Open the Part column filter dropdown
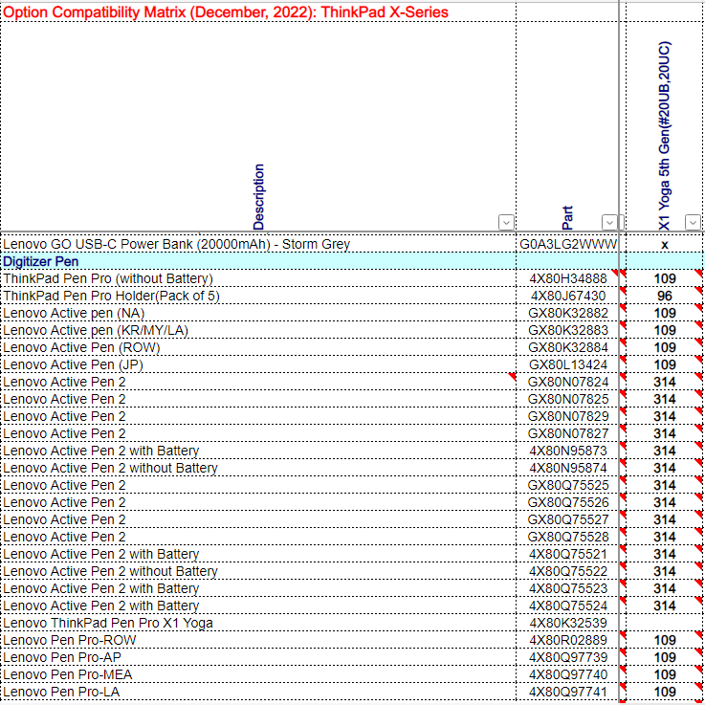The height and width of the screenshot is (705, 705). pos(609,222)
